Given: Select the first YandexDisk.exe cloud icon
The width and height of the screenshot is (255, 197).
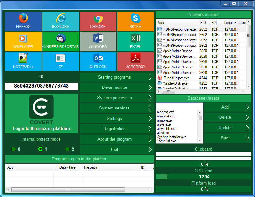Looking at the screenshot, I should tap(160, 83).
